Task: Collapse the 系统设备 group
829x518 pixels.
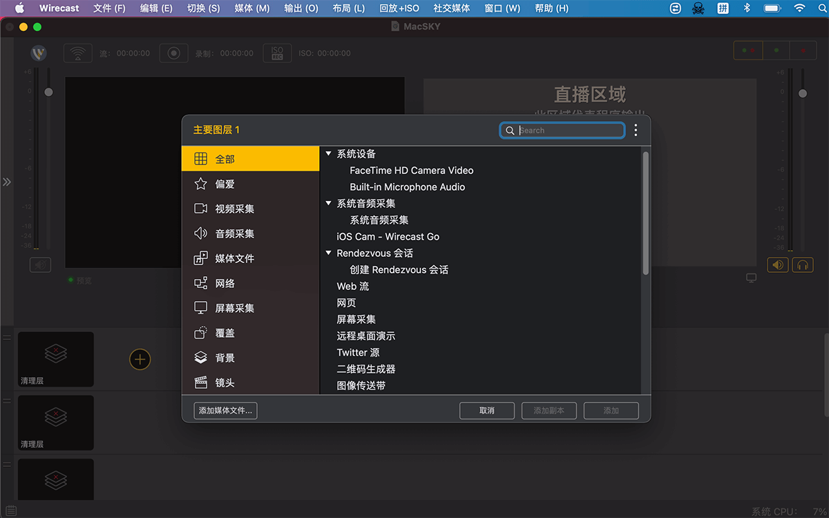Action: pos(329,153)
